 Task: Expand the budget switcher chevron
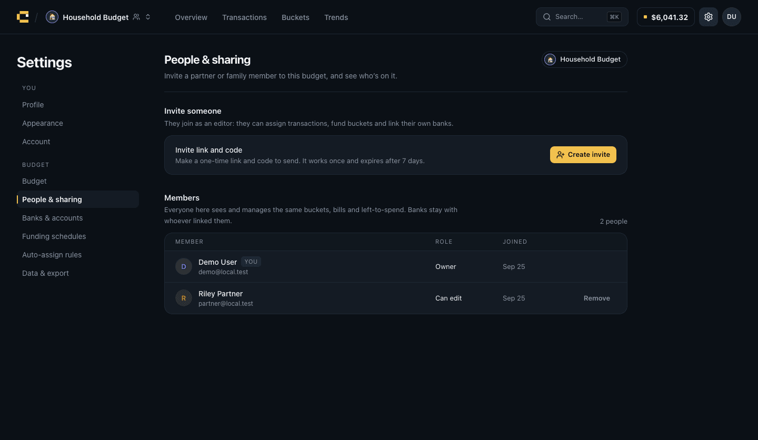tap(148, 17)
